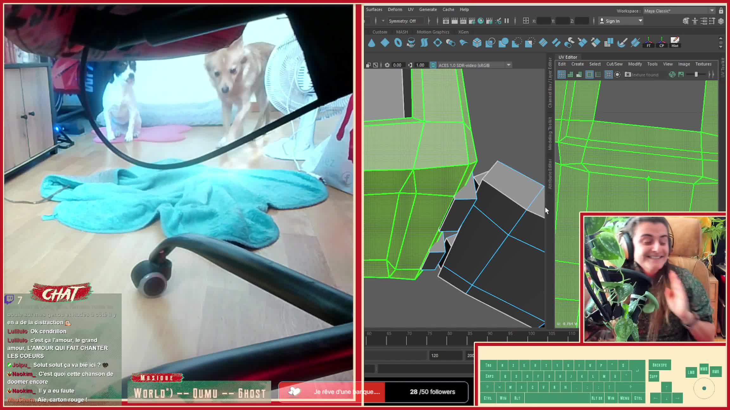Viewport: 730px width, 410px height.
Task: Click the Pause Viewport 2.0 icon
Action: click(x=507, y=21)
